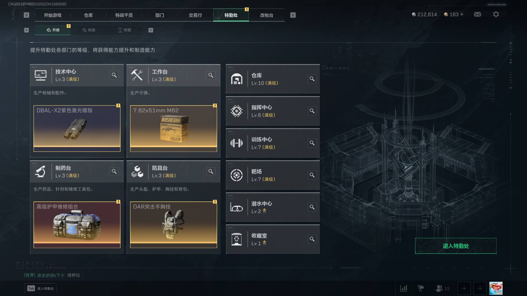Click the magnifier on 工作台 card
527x296 pixels.
click(211, 75)
